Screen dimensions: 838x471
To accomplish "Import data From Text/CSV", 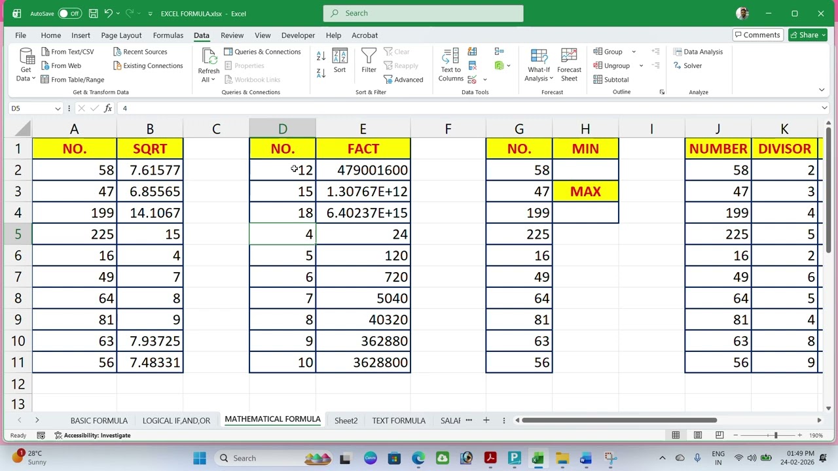I will [x=67, y=52].
